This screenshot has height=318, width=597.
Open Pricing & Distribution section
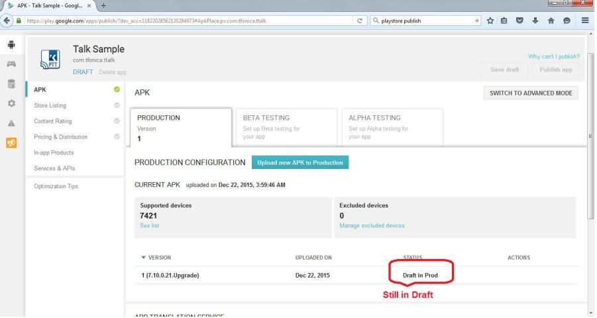coord(60,137)
